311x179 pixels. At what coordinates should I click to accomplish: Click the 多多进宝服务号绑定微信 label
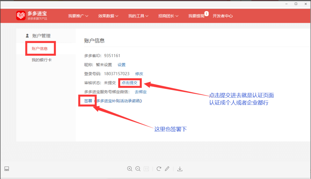click(x=107, y=92)
